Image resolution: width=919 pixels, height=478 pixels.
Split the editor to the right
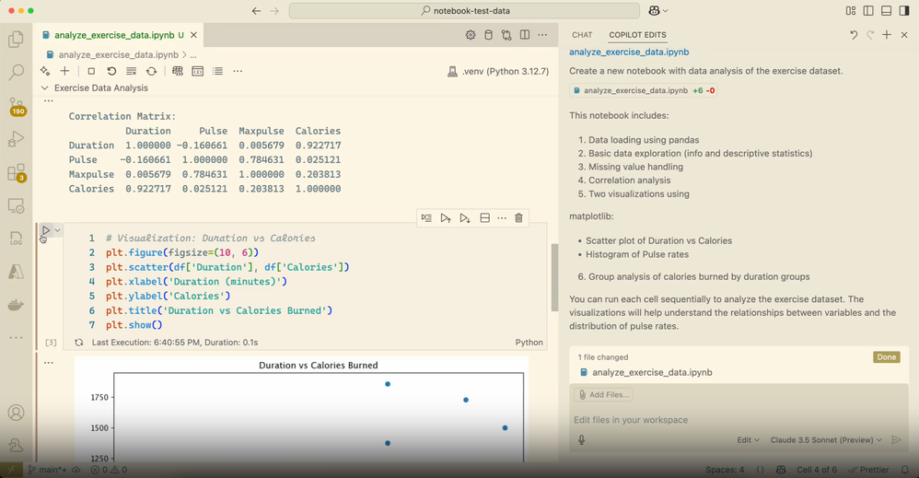(525, 35)
